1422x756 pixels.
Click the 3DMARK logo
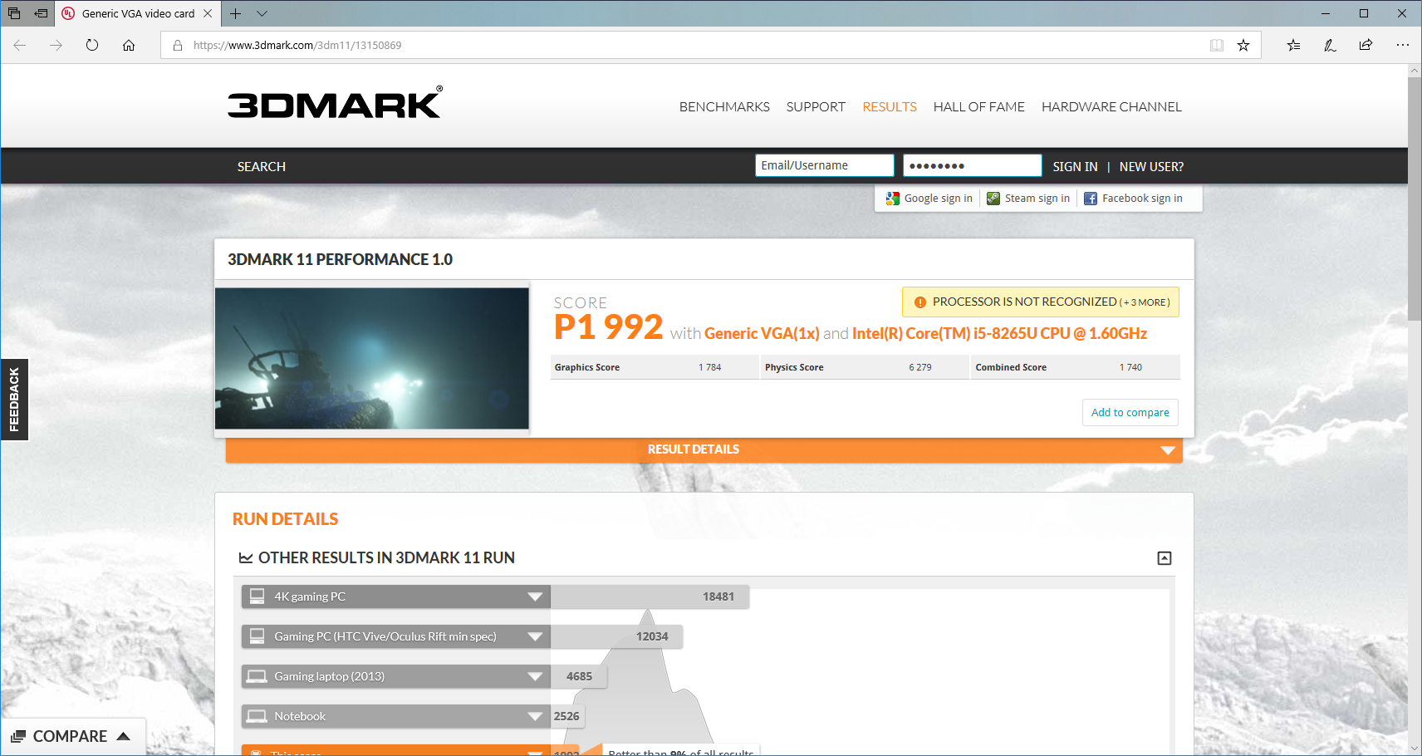click(335, 103)
